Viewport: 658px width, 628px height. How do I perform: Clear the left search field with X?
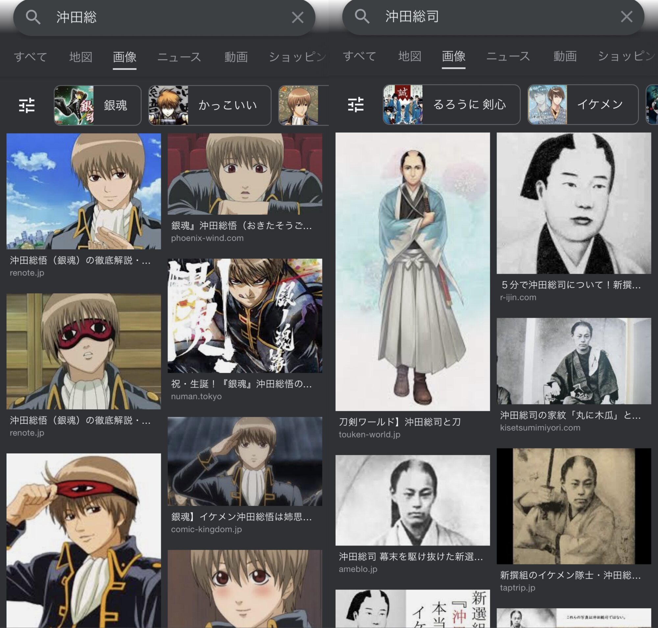click(297, 17)
